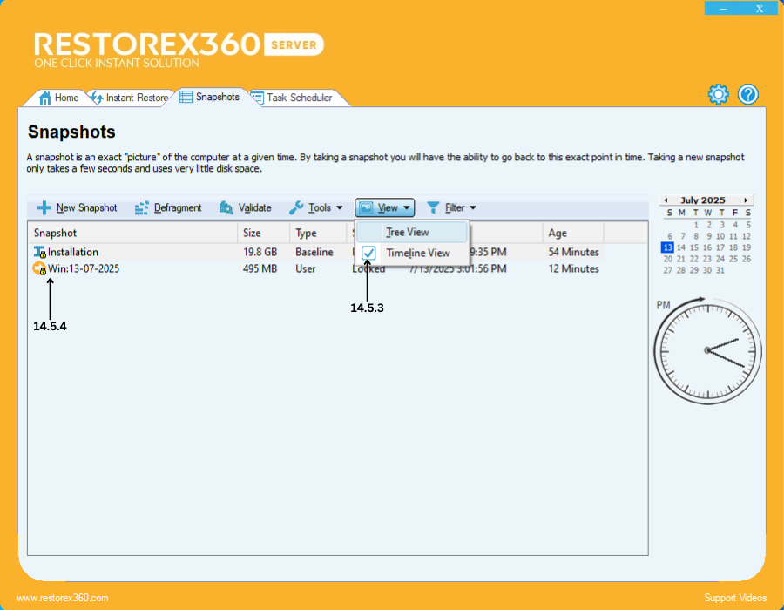Close the RestoreX360 window
The image size is (784, 610).
tap(760, 9)
